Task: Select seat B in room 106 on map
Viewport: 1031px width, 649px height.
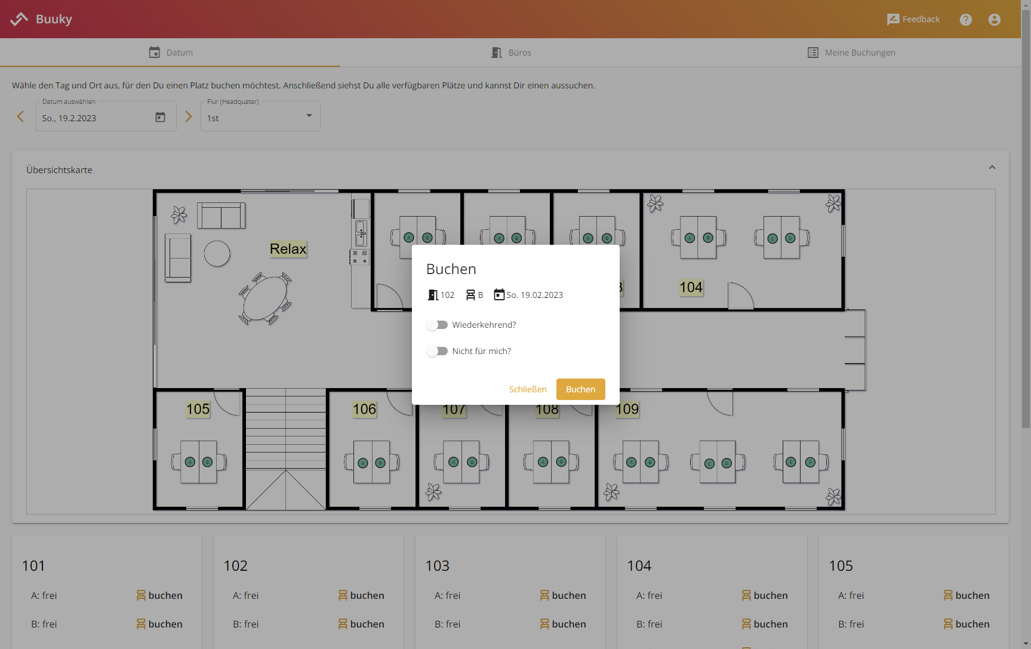Action: [x=381, y=463]
